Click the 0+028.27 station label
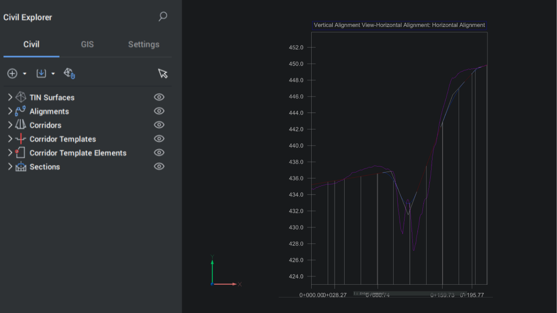557x313 pixels. [335, 295]
